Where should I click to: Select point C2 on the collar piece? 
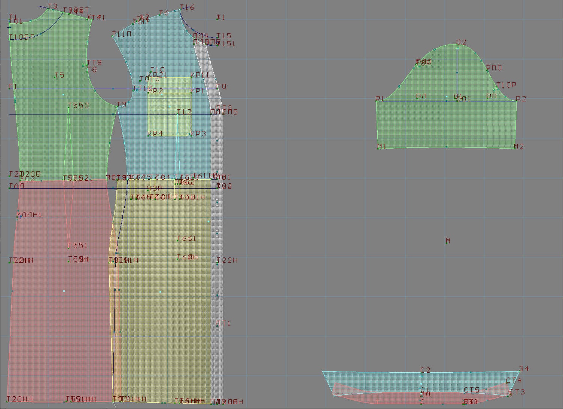click(x=422, y=372)
